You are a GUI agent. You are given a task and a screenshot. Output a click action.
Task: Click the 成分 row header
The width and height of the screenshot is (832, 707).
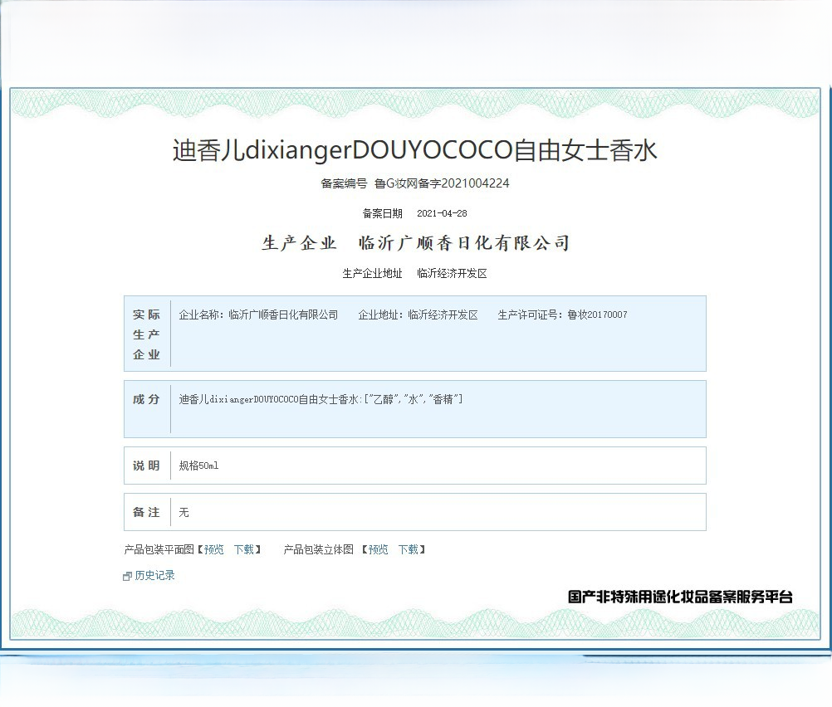click(147, 400)
